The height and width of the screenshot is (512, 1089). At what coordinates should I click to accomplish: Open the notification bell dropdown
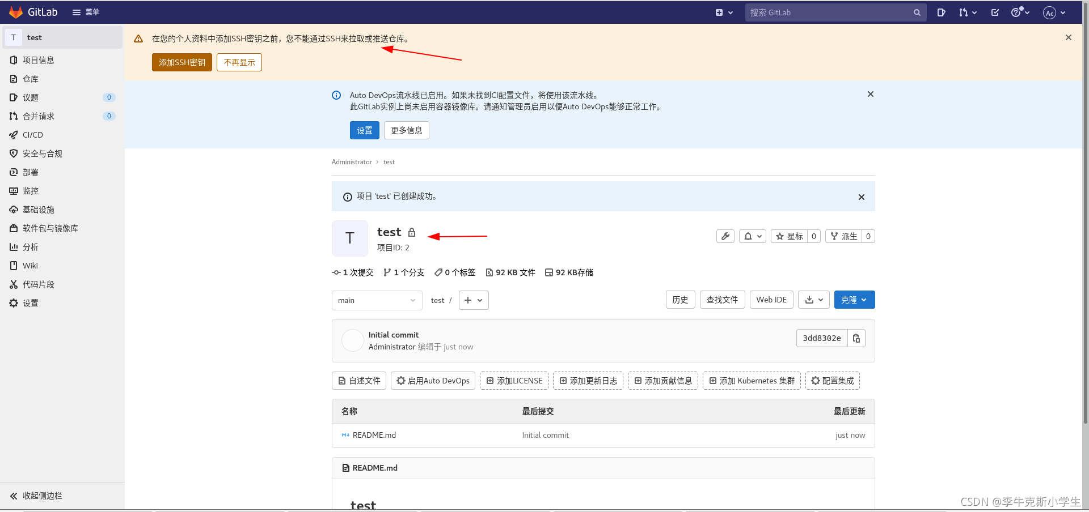[x=753, y=236]
